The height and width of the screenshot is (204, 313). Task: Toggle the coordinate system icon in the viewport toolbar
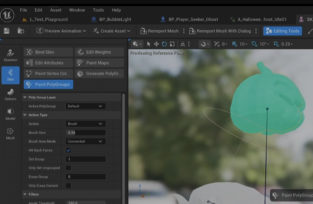pos(183,44)
